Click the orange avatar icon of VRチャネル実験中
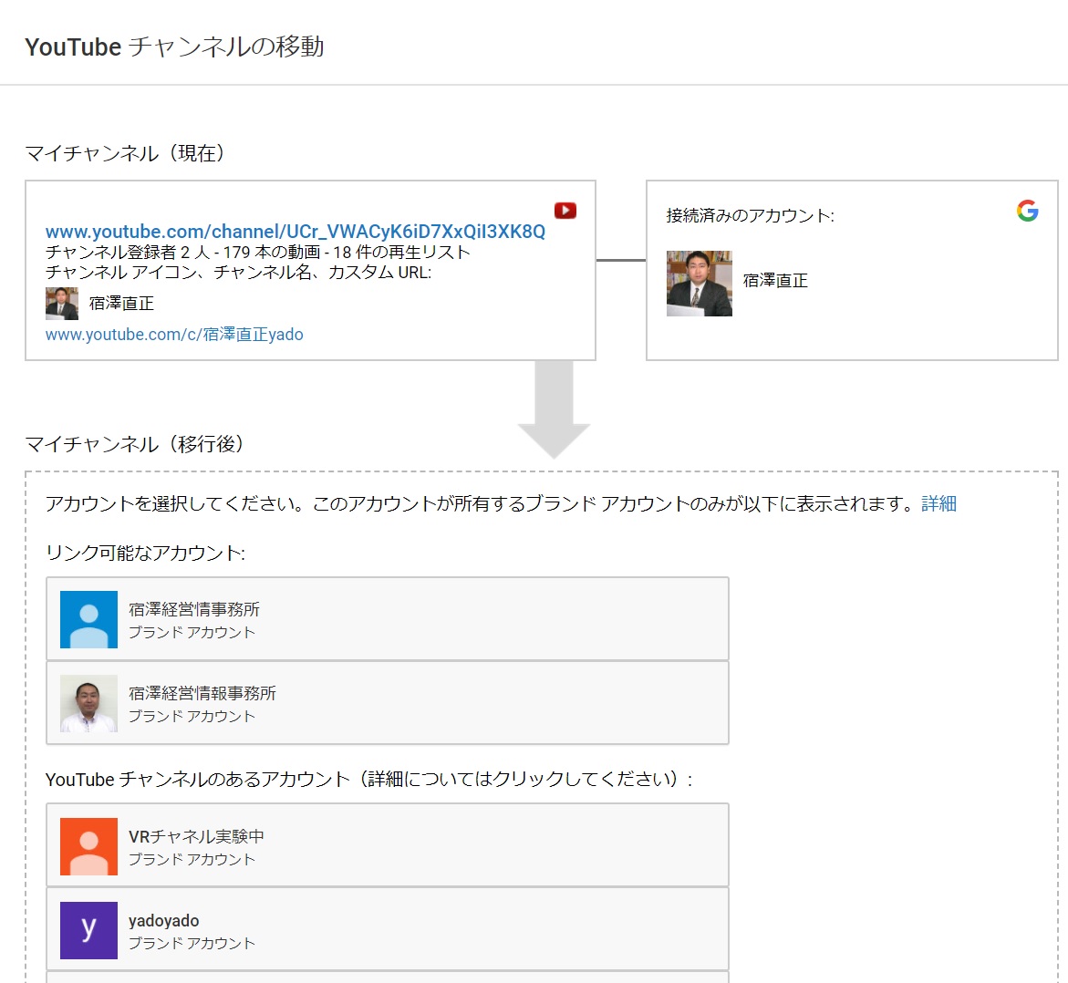Screen dimensions: 1068x983 pyautogui.click(x=88, y=847)
